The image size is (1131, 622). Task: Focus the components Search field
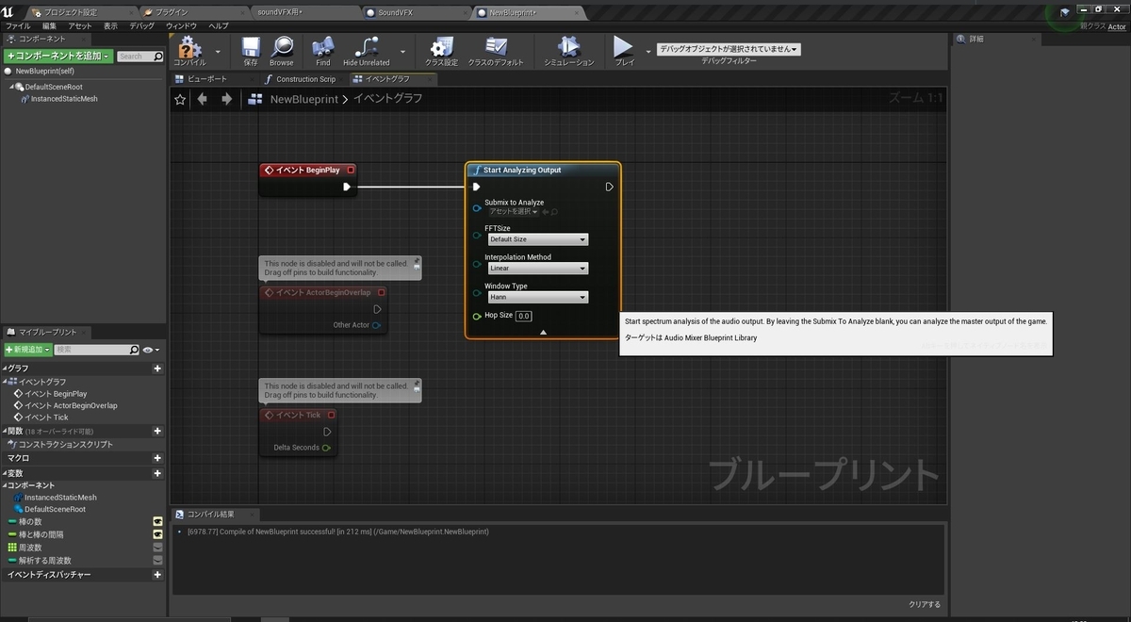140,57
